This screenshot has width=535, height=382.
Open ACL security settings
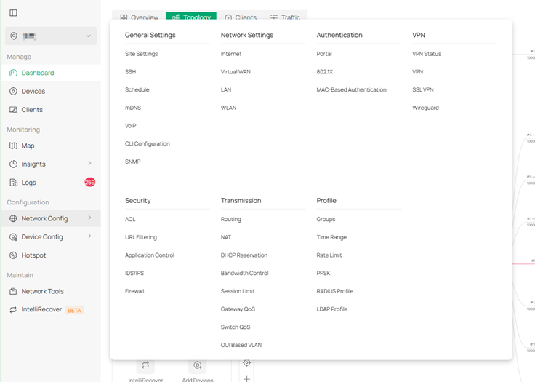point(130,219)
